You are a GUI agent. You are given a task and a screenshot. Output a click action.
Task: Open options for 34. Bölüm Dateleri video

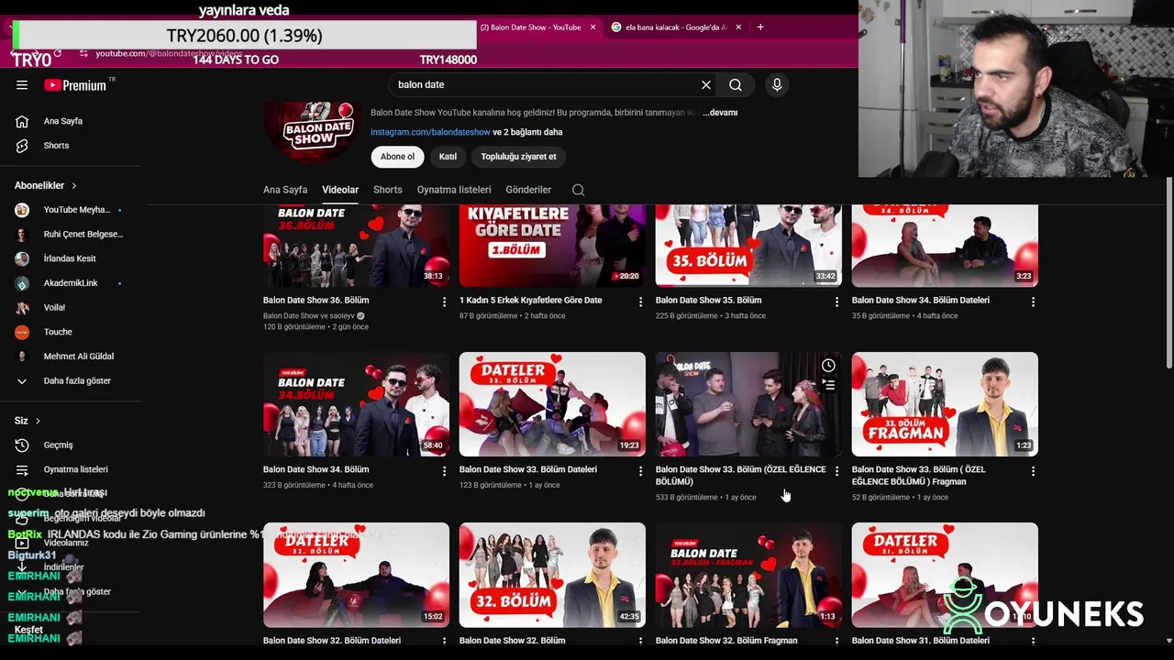(x=1033, y=302)
